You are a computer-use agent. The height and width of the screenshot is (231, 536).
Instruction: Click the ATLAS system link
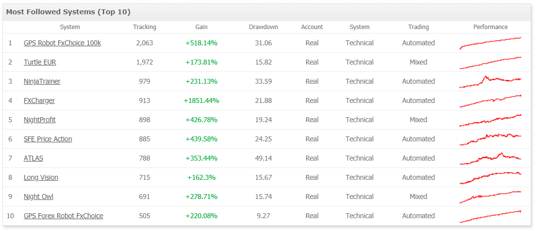(x=34, y=158)
